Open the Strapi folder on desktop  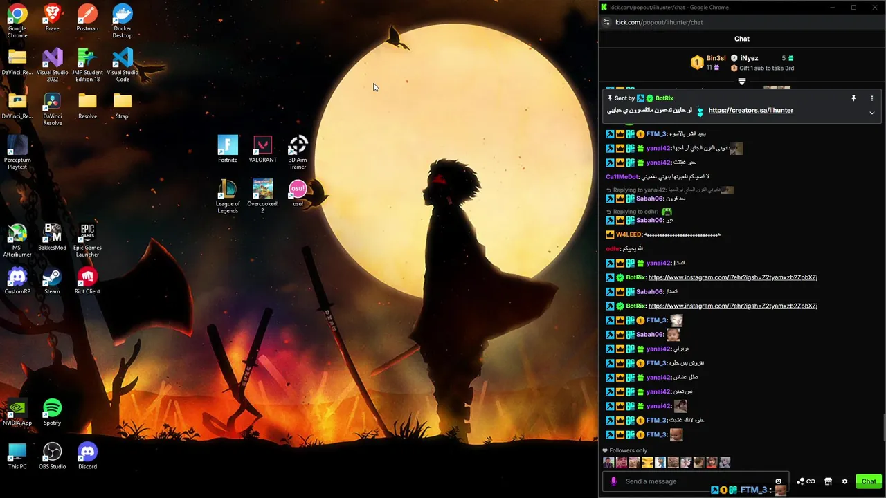(123, 105)
